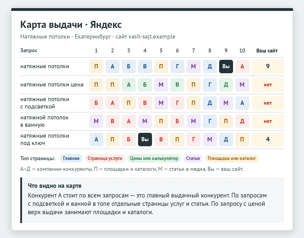Click the dark 'Вы' cell in column 9
Screen dimensions: 304x238
[226, 67]
